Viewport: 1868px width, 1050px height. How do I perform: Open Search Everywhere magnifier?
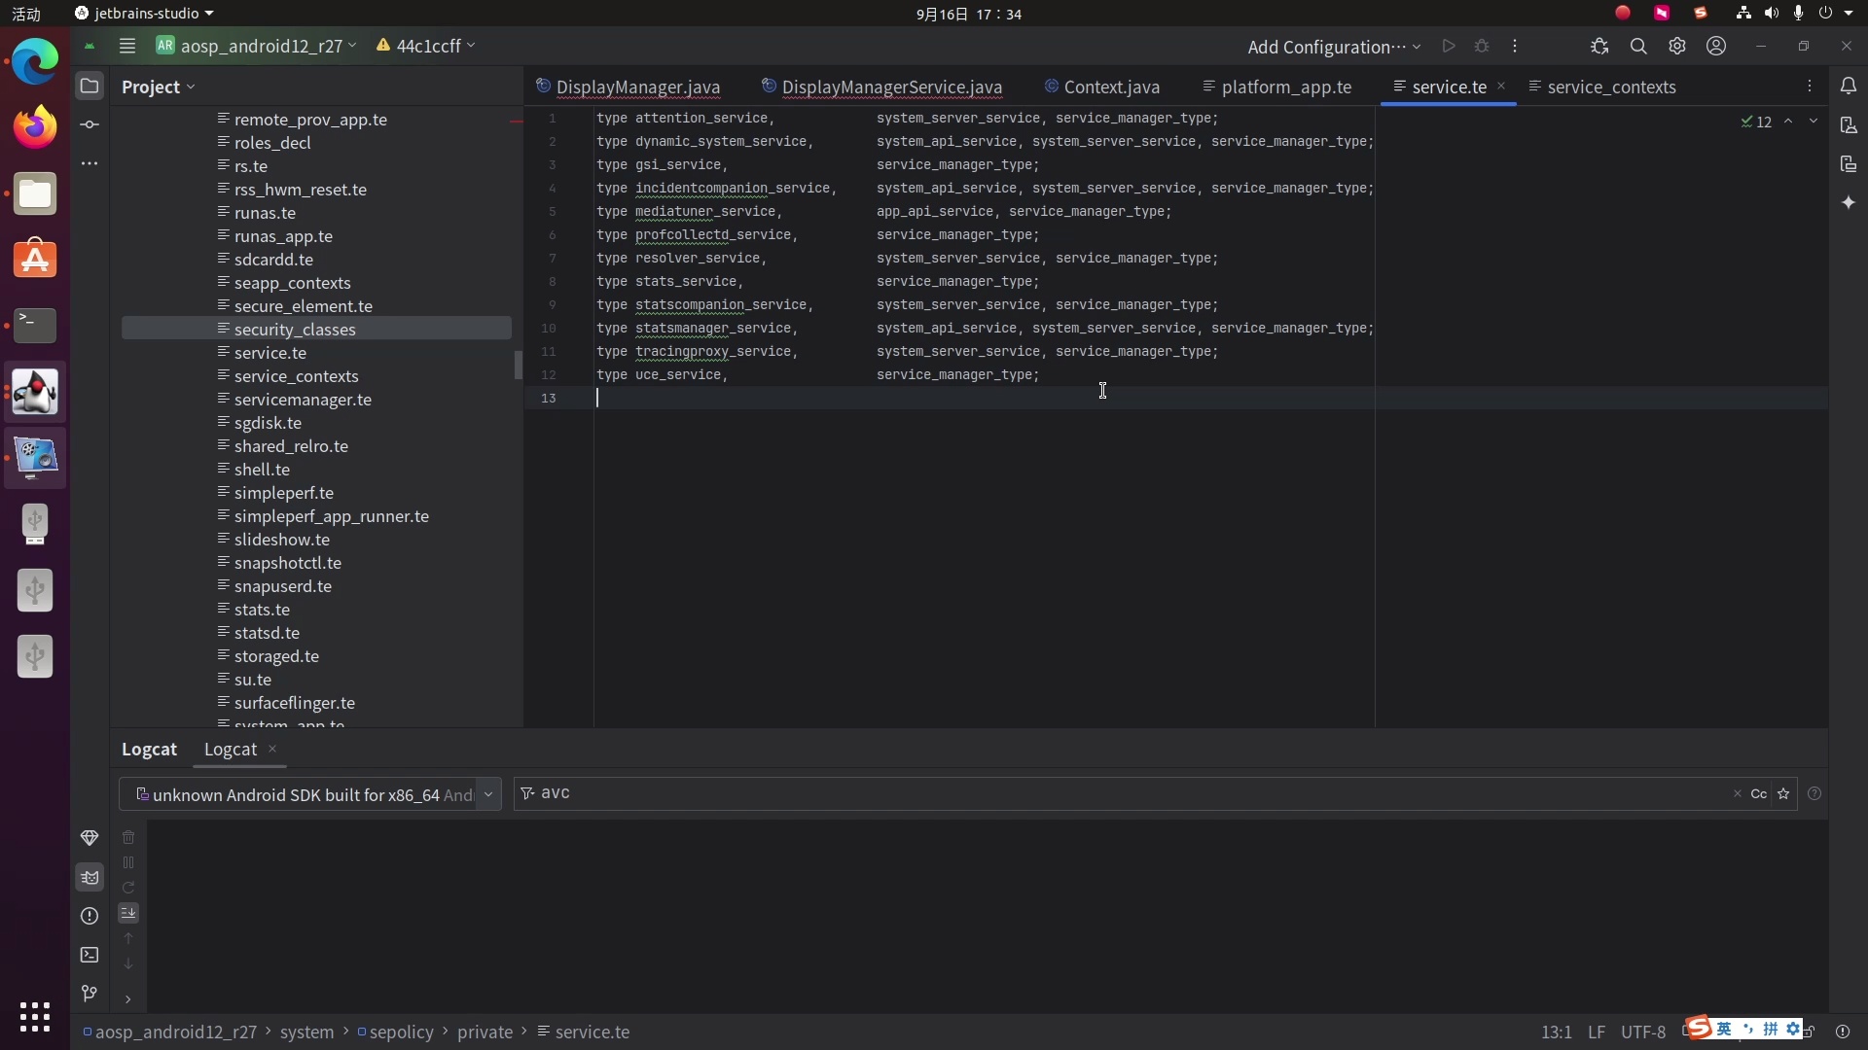(1638, 46)
